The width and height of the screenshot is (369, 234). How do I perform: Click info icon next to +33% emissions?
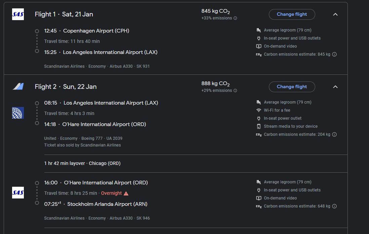pos(235,18)
